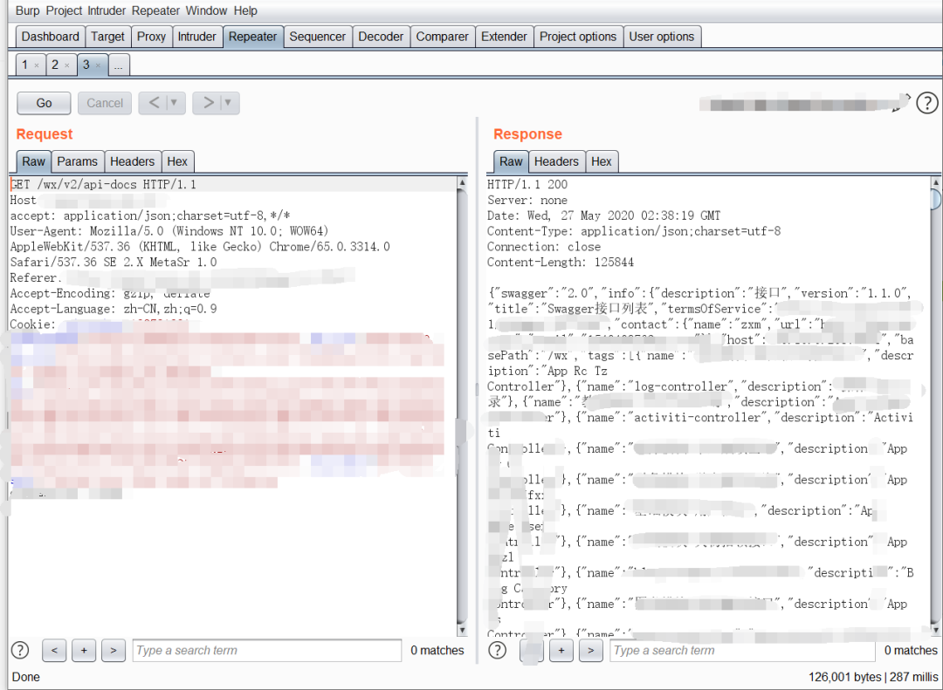The width and height of the screenshot is (943, 690).
Task: Show the Request Raw view
Action: [x=34, y=161]
